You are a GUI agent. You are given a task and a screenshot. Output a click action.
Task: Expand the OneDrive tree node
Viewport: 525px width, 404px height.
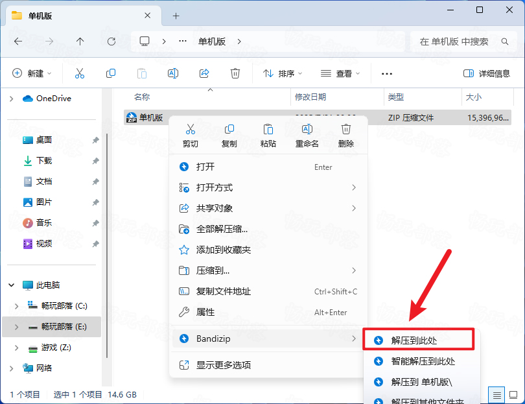[12, 99]
